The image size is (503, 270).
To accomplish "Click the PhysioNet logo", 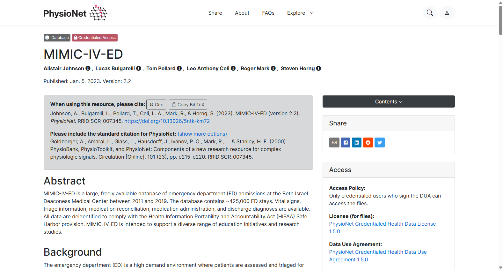I will tap(75, 13).
